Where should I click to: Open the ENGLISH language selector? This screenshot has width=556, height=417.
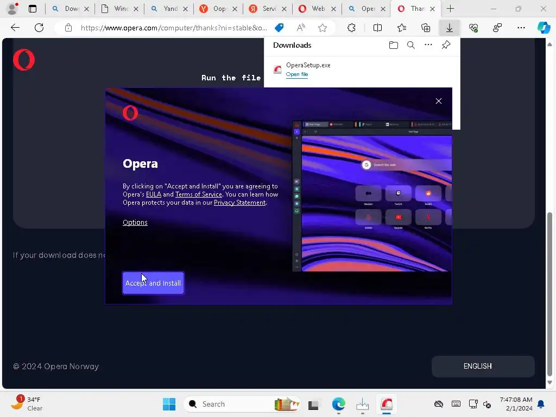(x=483, y=367)
